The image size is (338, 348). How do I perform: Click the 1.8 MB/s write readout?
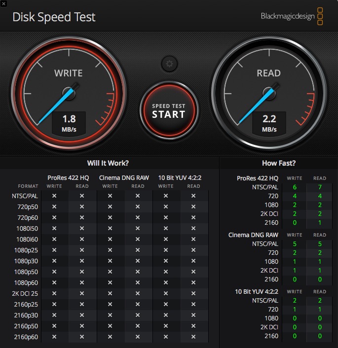69,123
